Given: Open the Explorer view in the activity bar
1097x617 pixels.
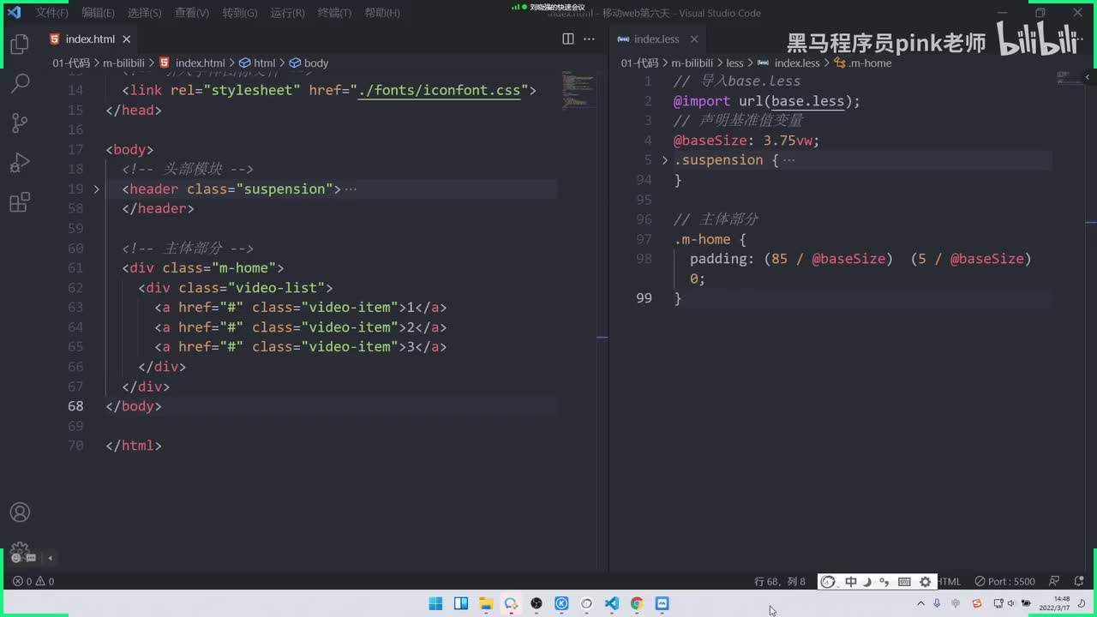Looking at the screenshot, I should (20, 45).
